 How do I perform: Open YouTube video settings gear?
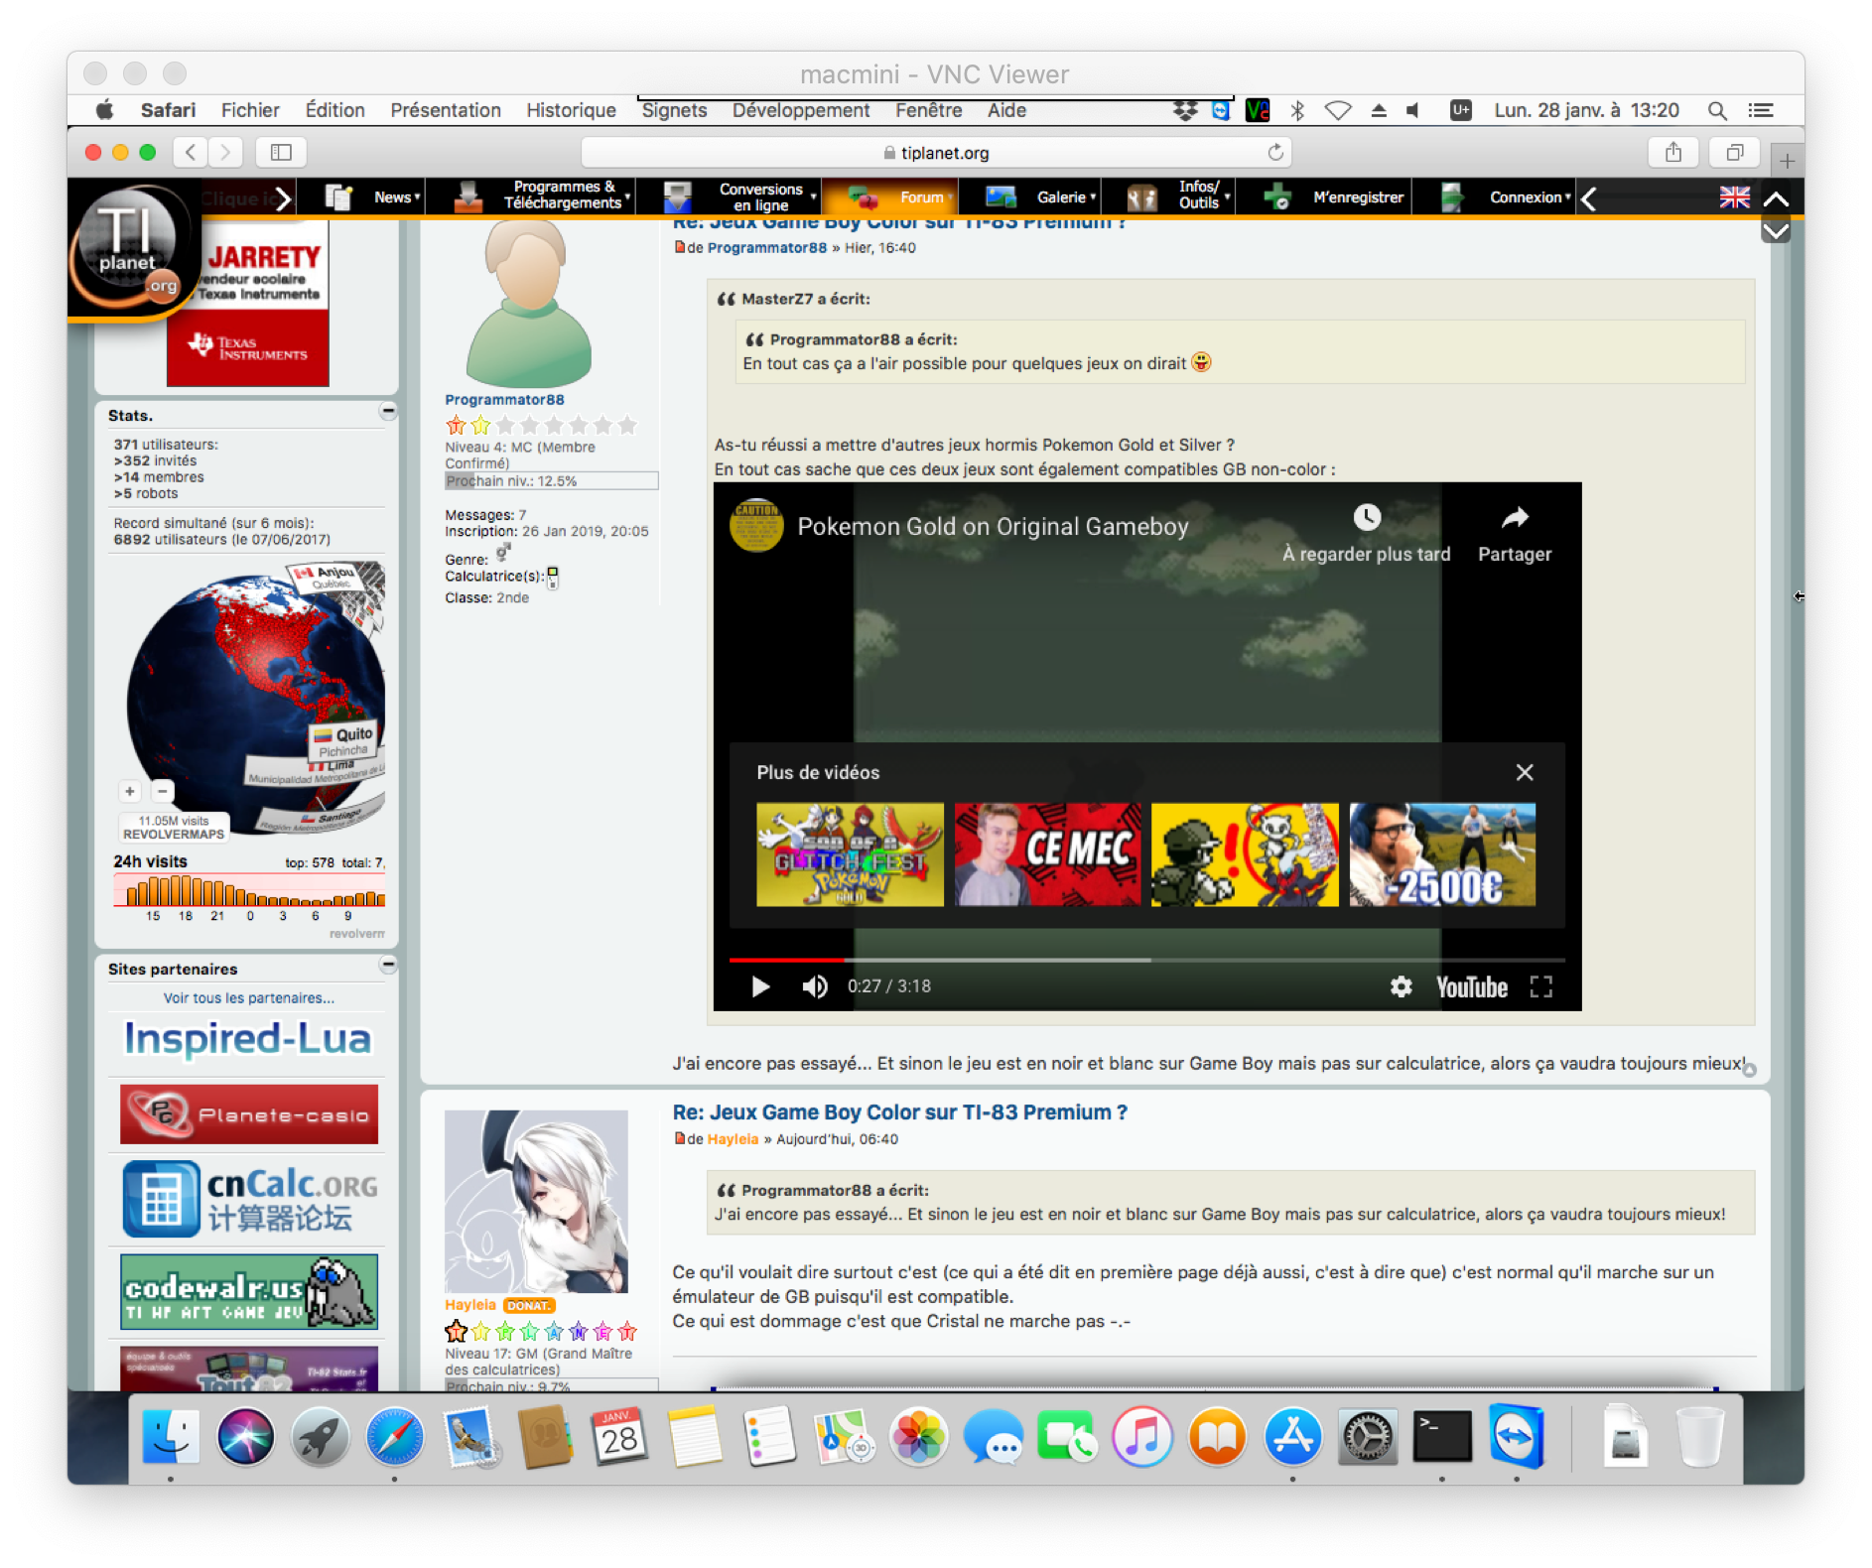pyautogui.click(x=1401, y=986)
